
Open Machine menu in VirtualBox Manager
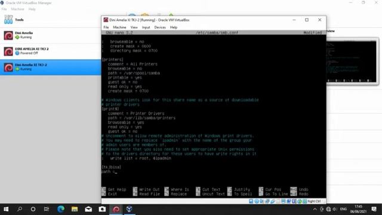tap(17, 9)
